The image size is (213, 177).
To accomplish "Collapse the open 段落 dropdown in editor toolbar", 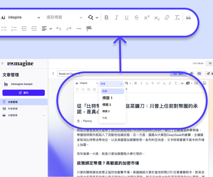I will [111, 84].
